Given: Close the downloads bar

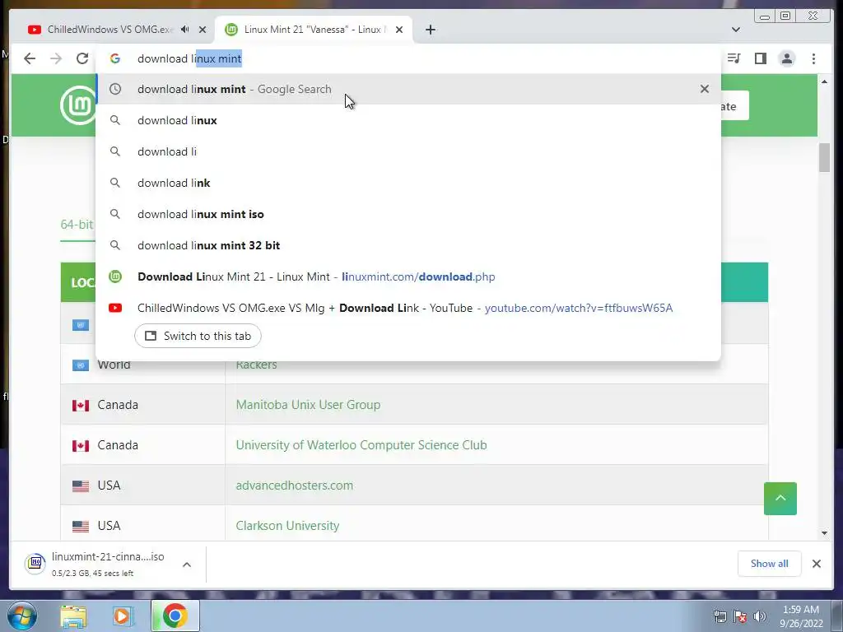Looking at the screenshot, I should tap(816, 564).
